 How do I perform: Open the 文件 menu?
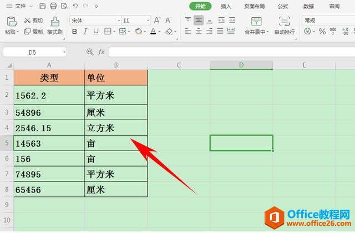pos(21,6)
